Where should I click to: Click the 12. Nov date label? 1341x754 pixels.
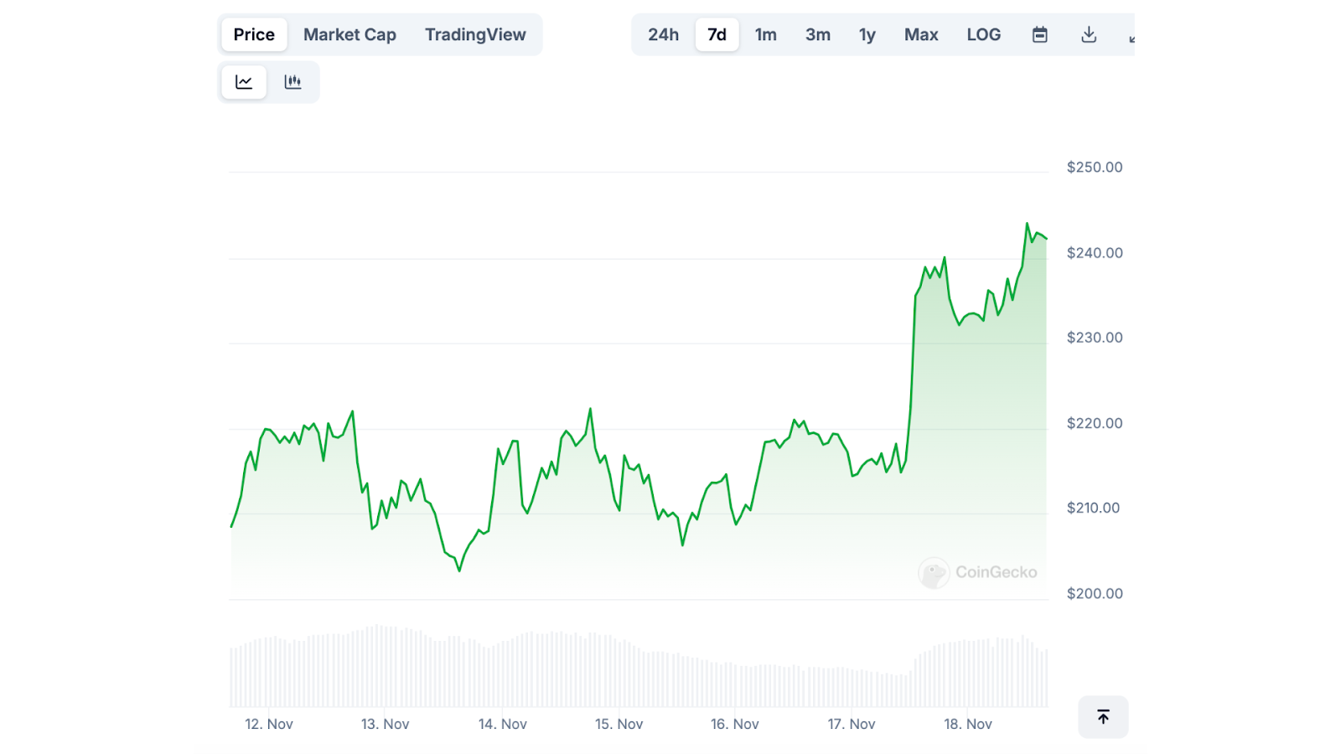pos(269,724)
